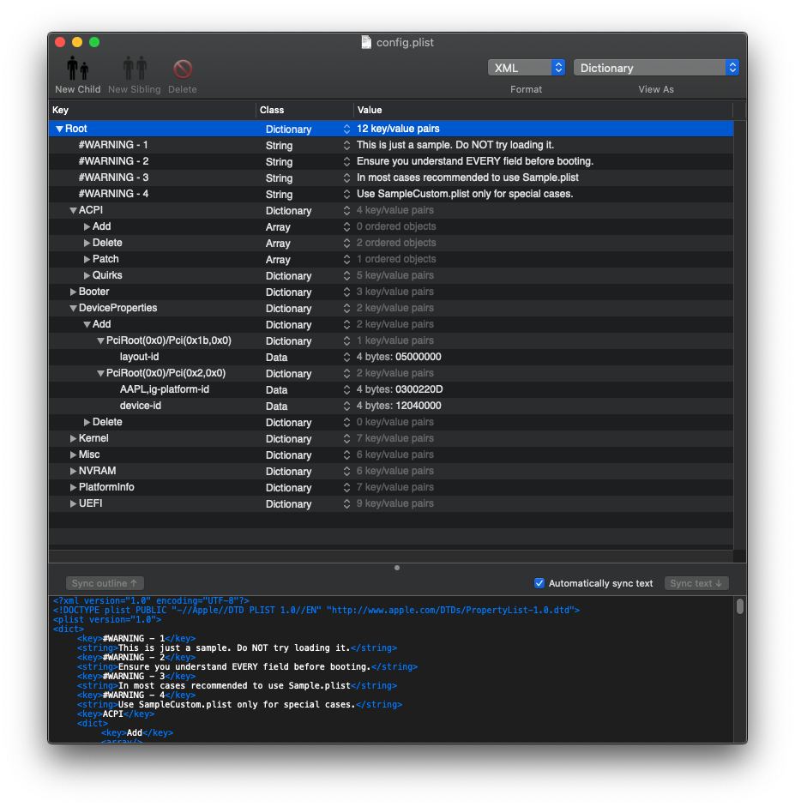Image resolution: width=795 pixels, height=807 pixels.
Task: Select the #WARNING - 4 key
Action: 114,194
